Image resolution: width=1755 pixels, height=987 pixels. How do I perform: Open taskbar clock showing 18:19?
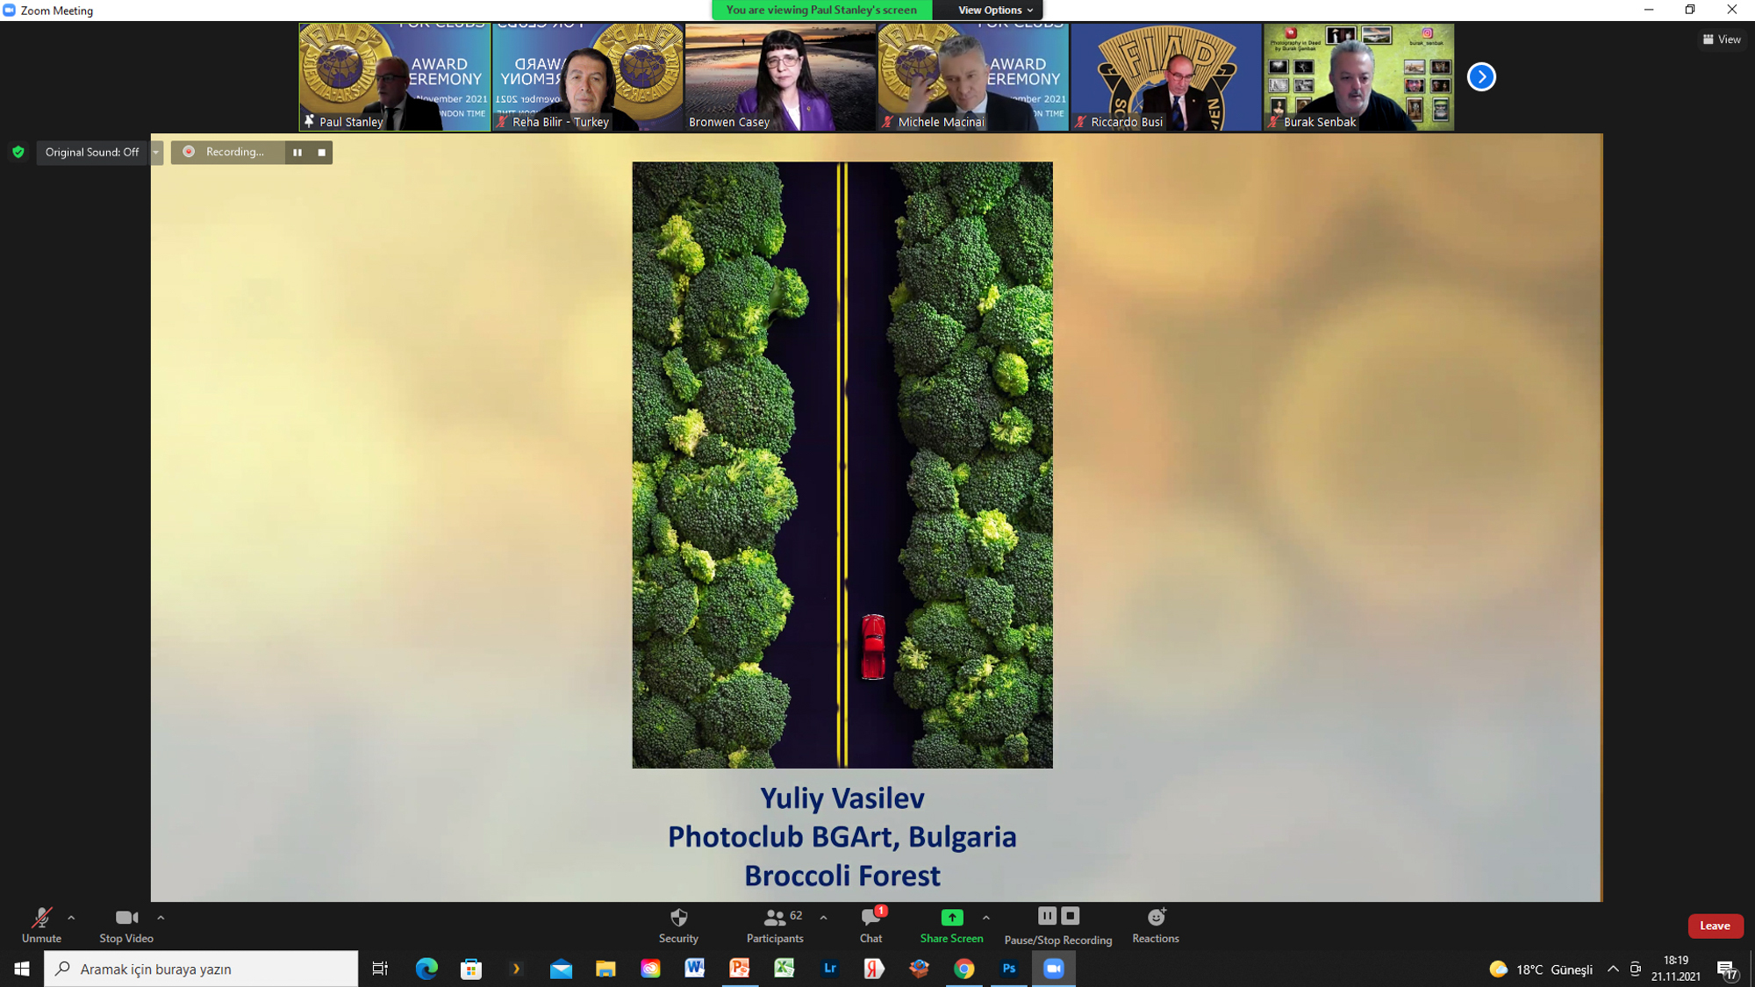(1676, 969)
